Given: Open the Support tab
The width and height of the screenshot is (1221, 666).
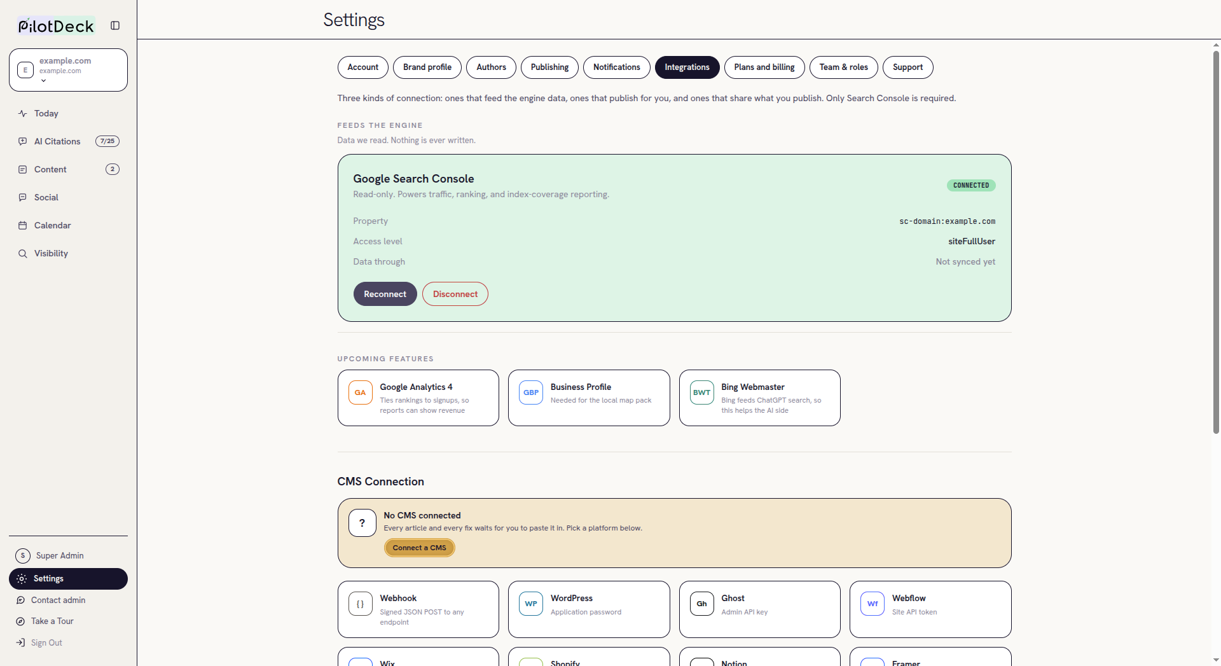Looking at the screenshot, I should (x=908, y=67).
